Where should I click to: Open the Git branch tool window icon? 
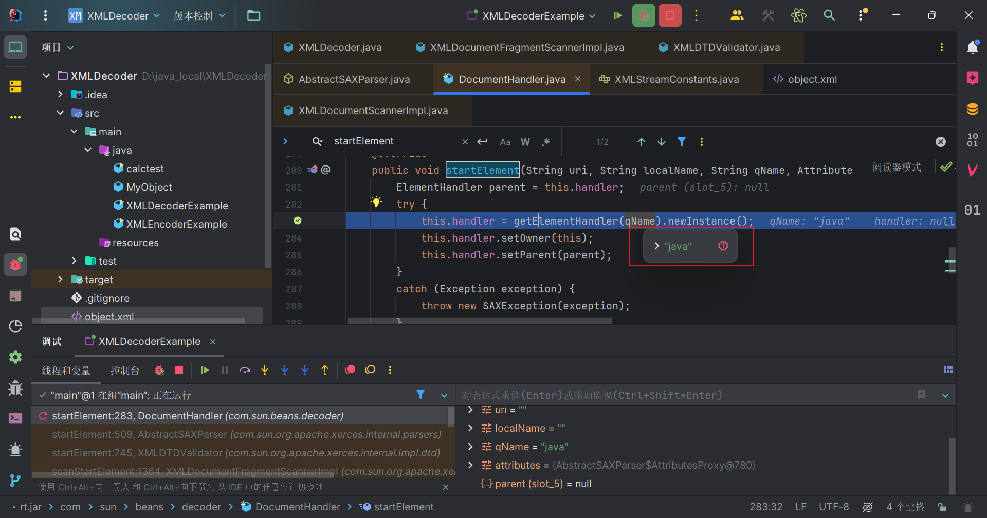tap(15, 480)
